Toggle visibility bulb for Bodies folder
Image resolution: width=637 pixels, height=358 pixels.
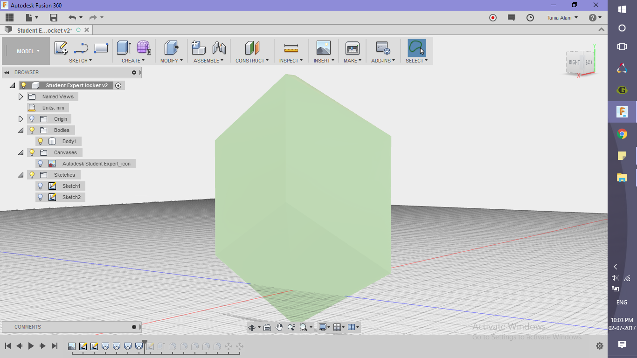coord(32,130)
